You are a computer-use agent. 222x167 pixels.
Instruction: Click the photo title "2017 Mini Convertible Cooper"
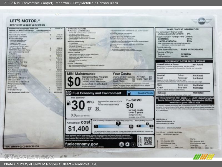click(x=29, y=3)
